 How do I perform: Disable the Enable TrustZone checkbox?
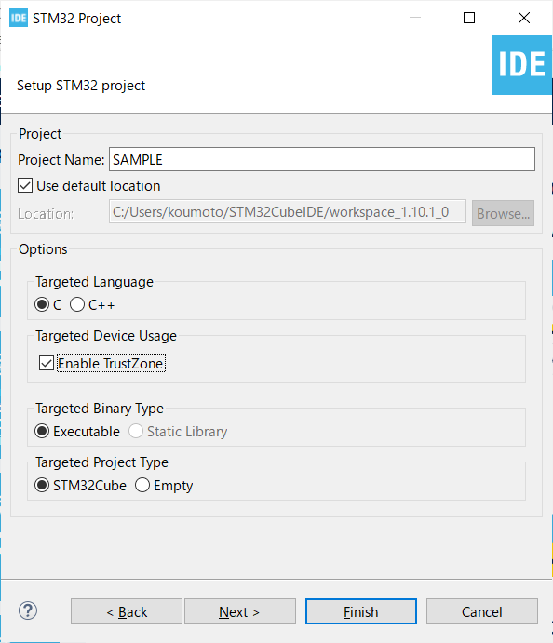tap(47, 363)
